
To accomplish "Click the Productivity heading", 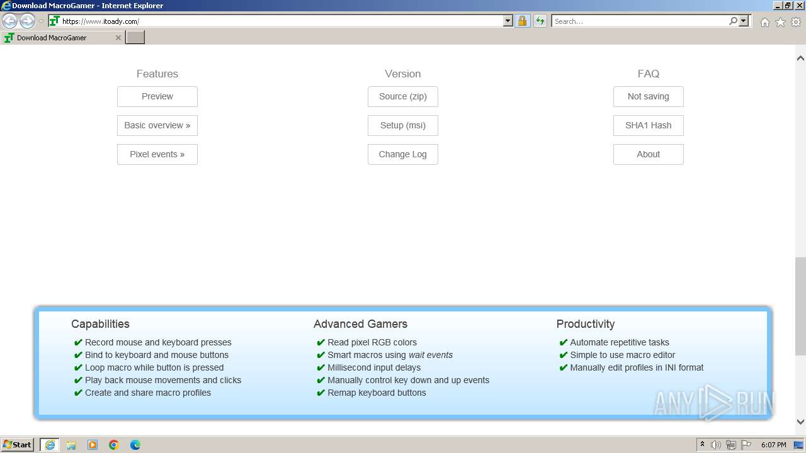I will point(586,324).
